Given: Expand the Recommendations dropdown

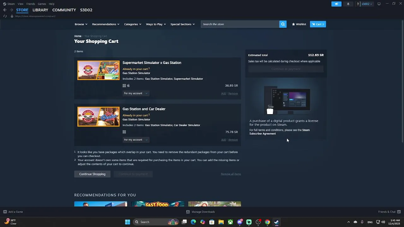Looking at the screenshot, I should coord(106,24).
